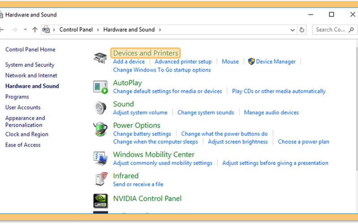Open Devices and Printers heading

(x=146, y=53)
